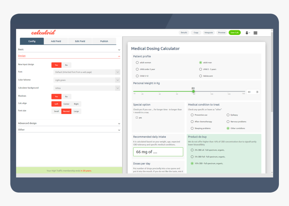289x206 pixels.
Task: Select the Child 5-12 option
Action: click(137, 76)
